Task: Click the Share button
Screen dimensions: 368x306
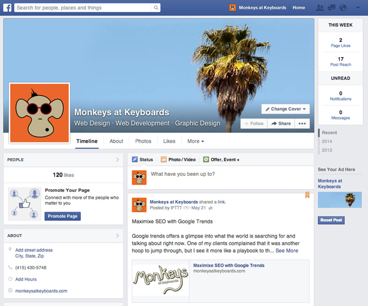Action: click(281, 124)
